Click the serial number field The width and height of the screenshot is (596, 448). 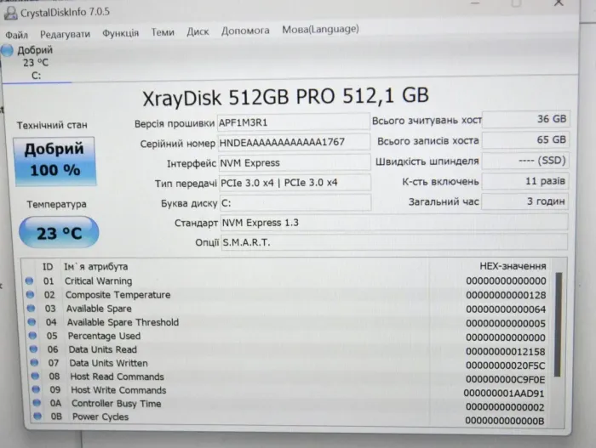tap(294, 143)
